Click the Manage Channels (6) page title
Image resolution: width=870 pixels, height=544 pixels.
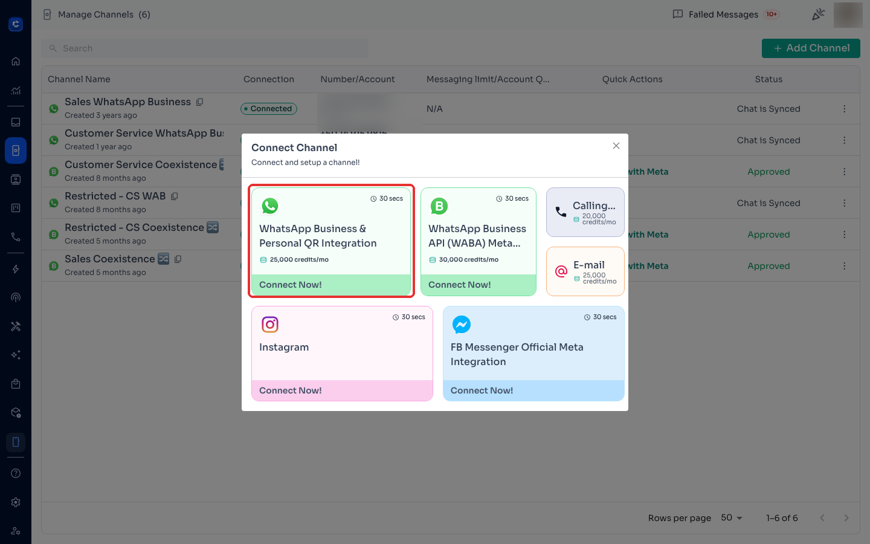click(104, 15)
